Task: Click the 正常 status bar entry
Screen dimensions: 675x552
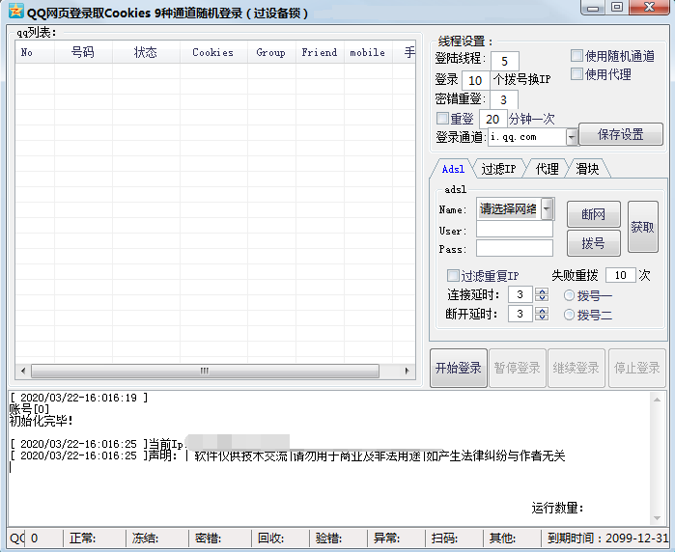Action: tap(83, 538)
